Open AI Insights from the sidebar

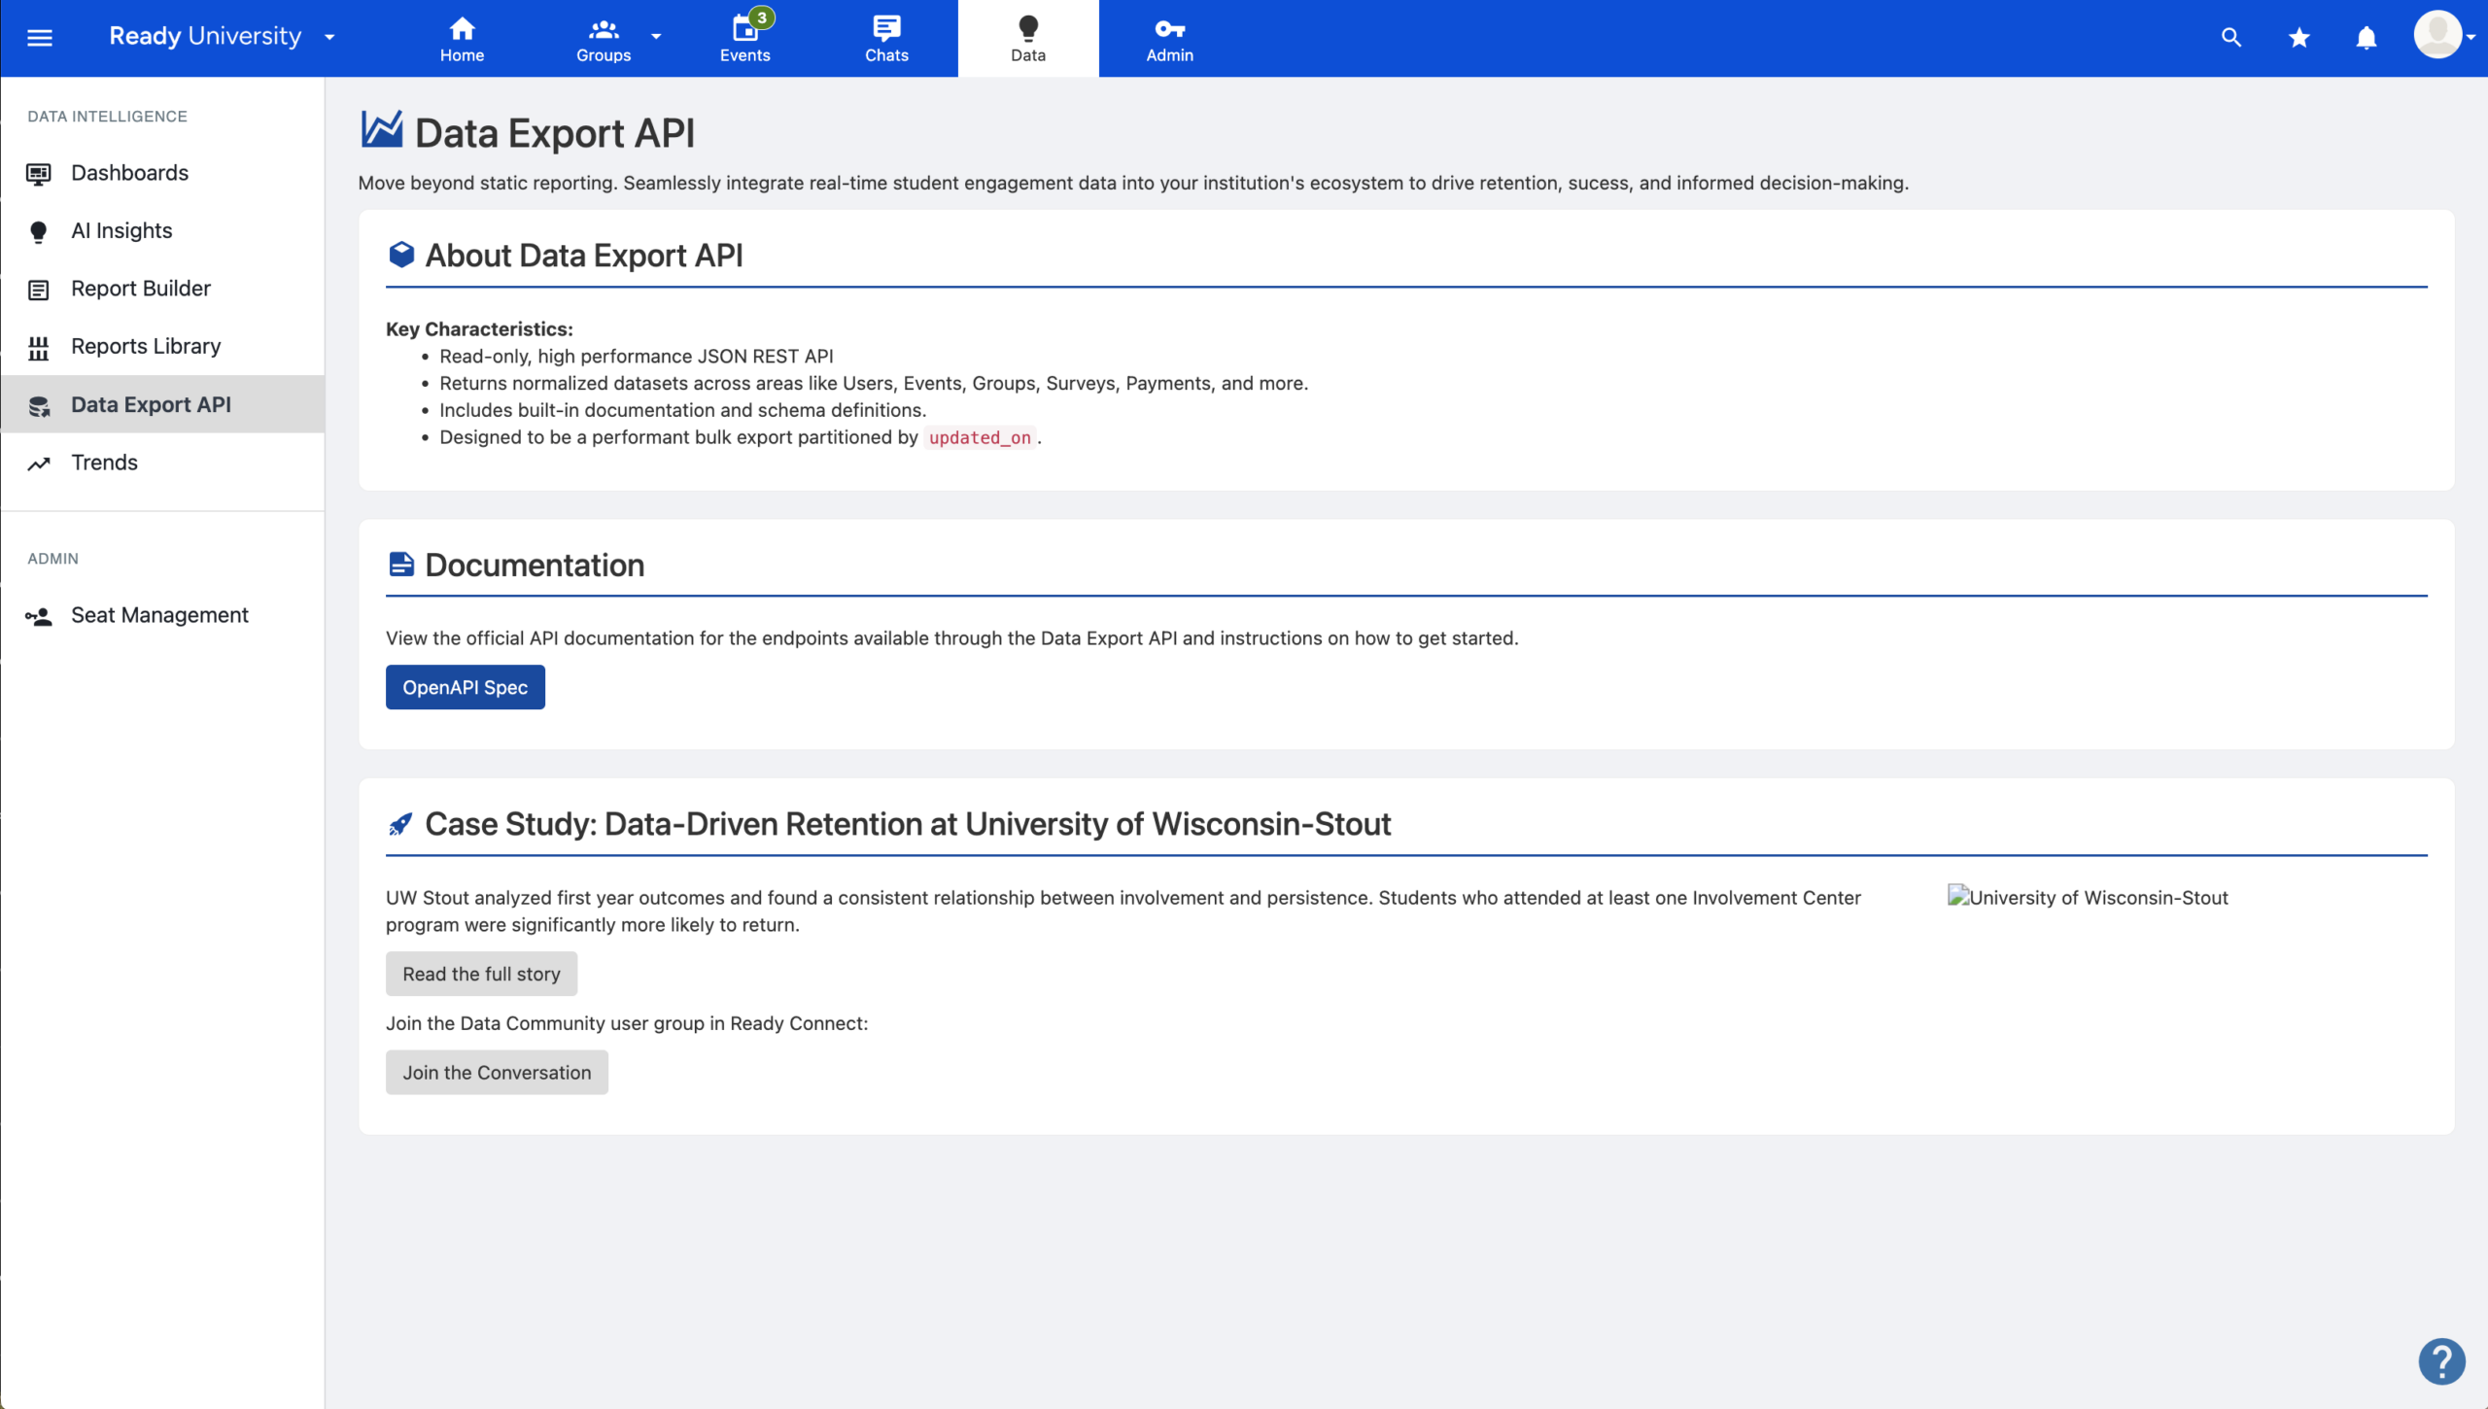click(121, 230)
